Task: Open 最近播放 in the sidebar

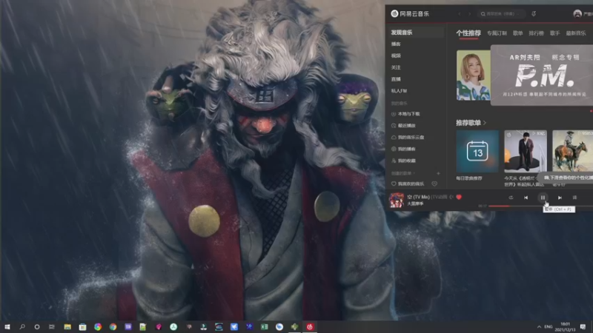Action: [x=403, y=126]
